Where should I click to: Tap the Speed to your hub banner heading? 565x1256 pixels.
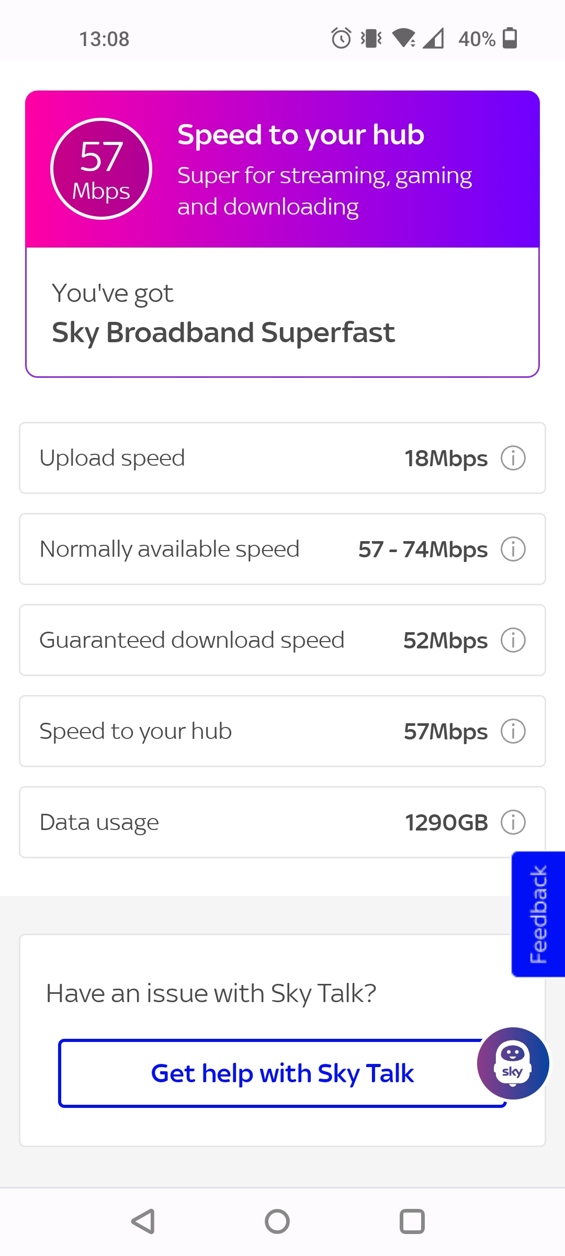[301, 135]
